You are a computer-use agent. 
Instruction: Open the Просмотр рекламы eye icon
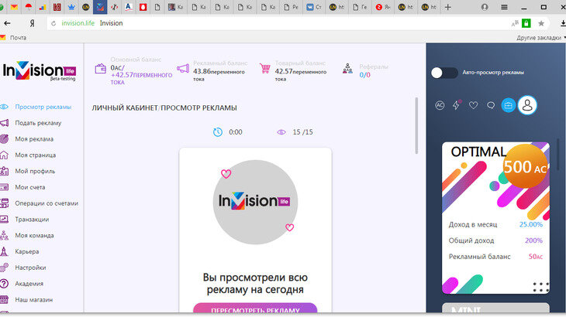[x=4, y=107]
